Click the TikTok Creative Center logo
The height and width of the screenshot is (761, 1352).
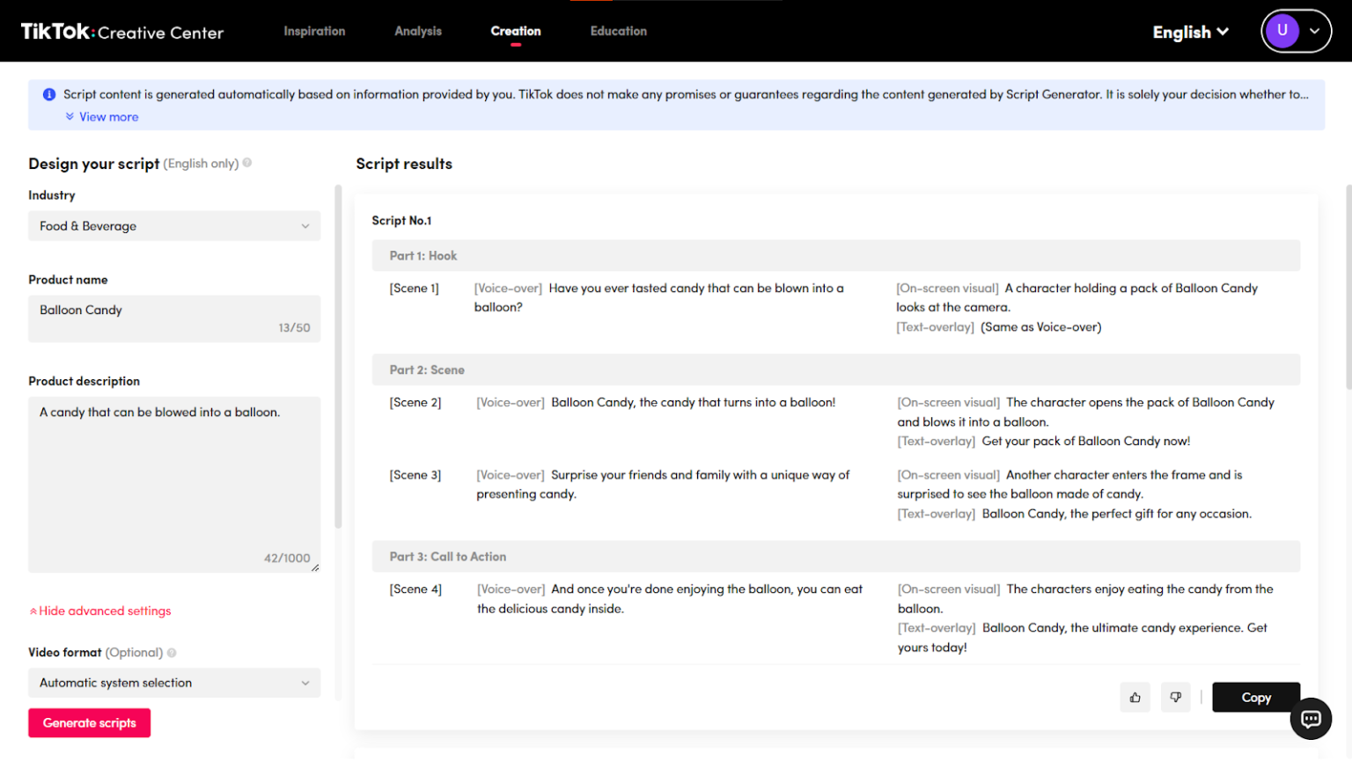coord(122,32)
